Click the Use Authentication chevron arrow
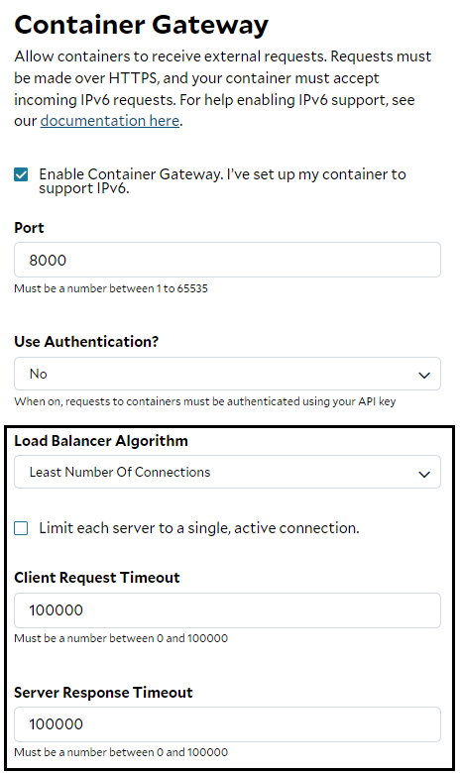460x773 pixels. (424, 376)
